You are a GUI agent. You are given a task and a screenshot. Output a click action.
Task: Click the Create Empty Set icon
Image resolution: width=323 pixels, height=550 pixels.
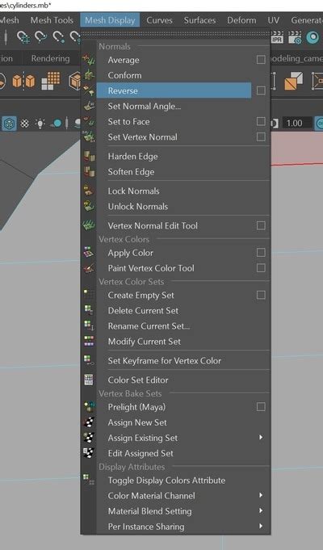click(x=89, y=295)
